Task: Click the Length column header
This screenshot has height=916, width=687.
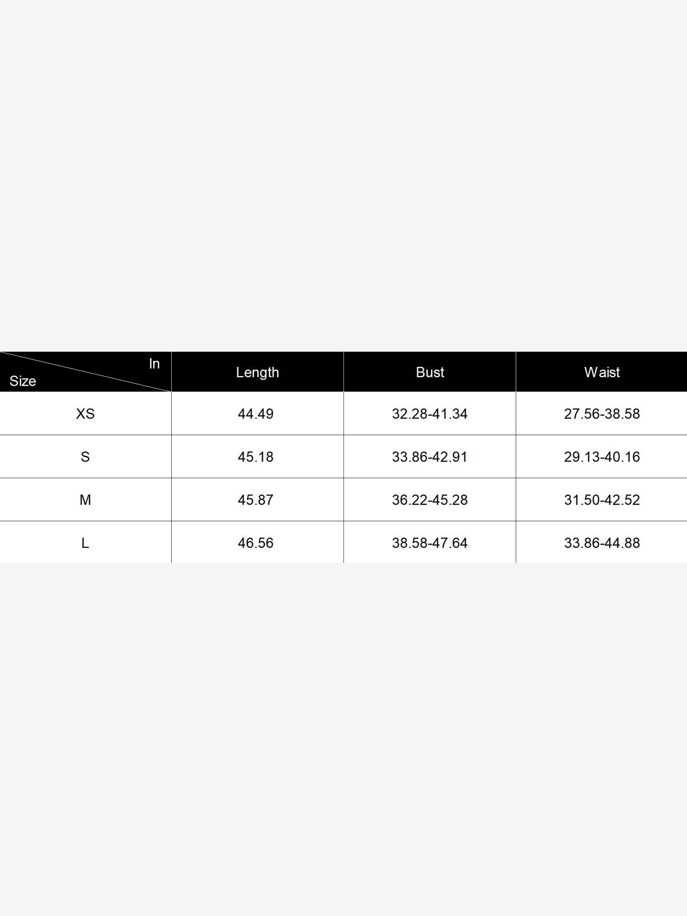Action: pos(257,372)
